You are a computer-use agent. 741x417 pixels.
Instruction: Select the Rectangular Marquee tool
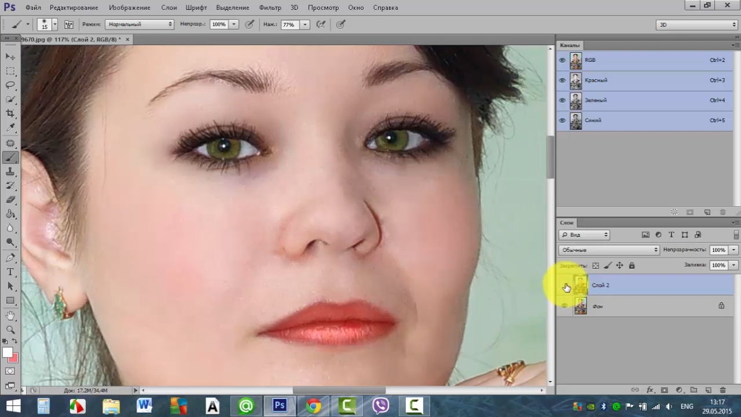click(x=10, y=71)
